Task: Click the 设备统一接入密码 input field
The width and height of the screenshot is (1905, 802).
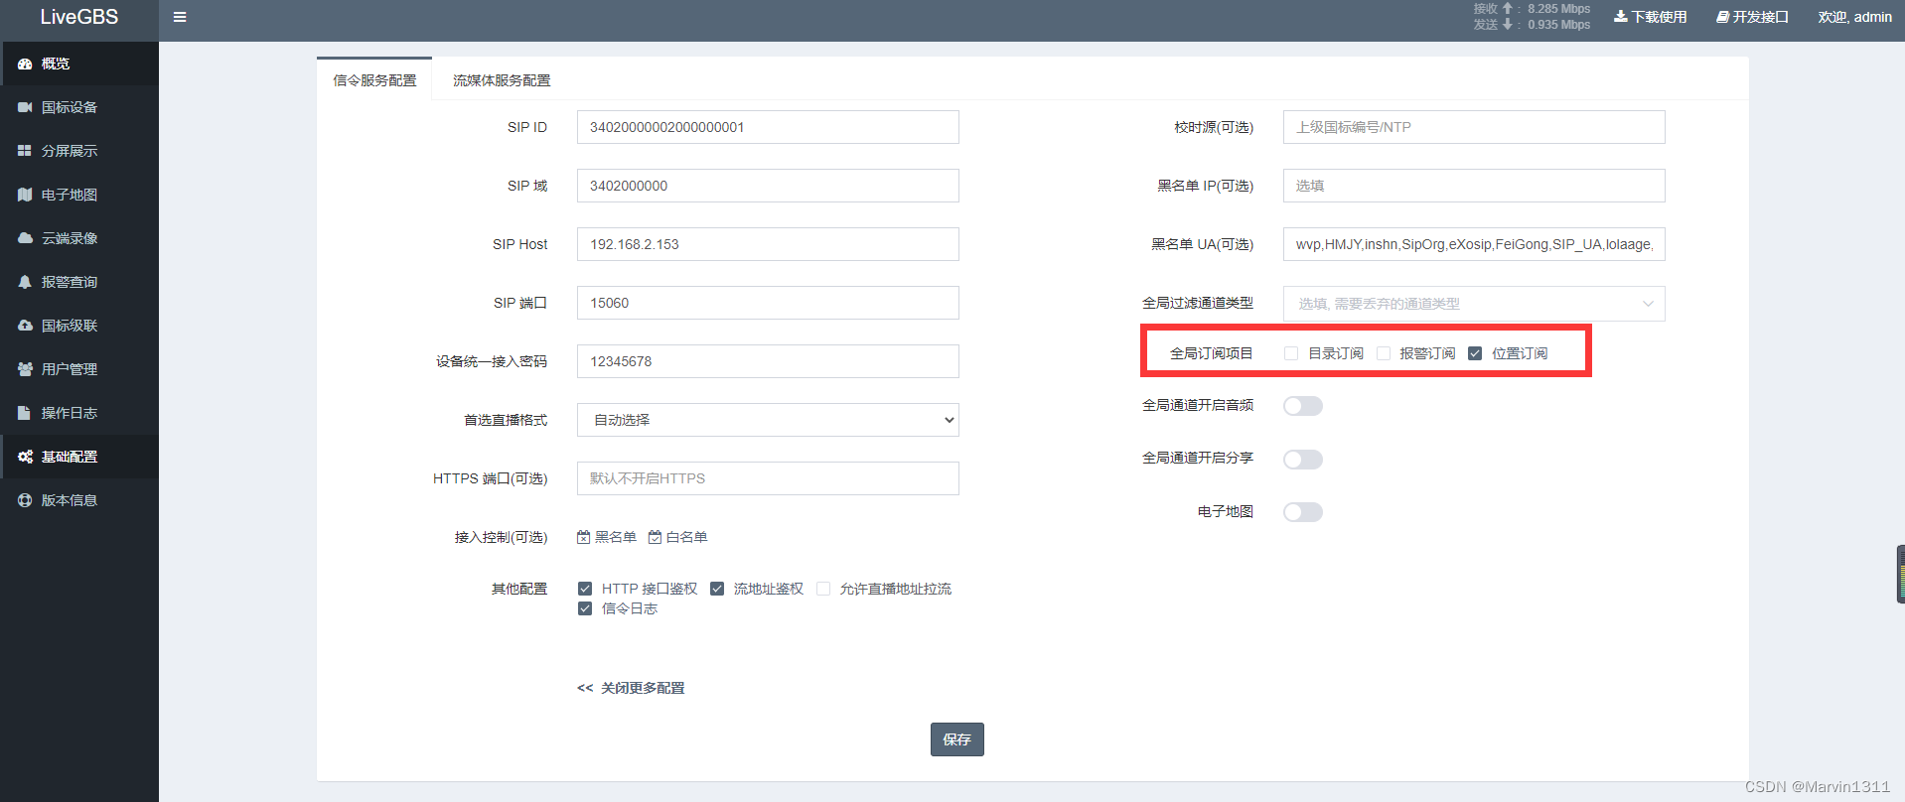Action: pyautogui.click(x=768, y=361)
